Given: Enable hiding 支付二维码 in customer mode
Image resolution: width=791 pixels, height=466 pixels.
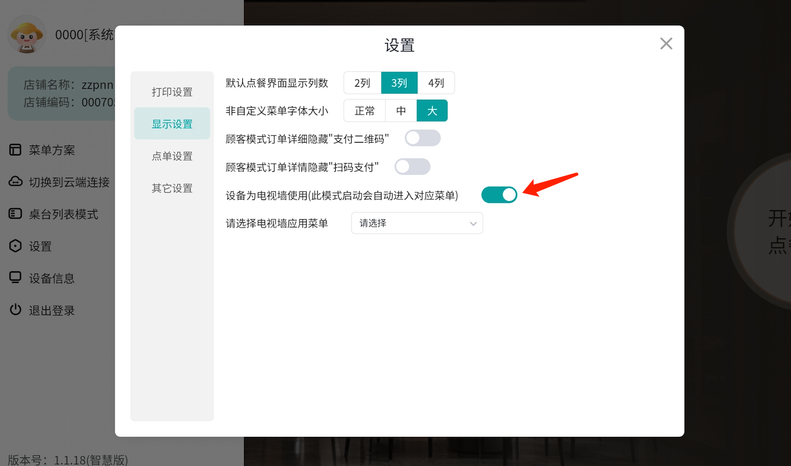Looking at the screenshot, I should [422, 137].
